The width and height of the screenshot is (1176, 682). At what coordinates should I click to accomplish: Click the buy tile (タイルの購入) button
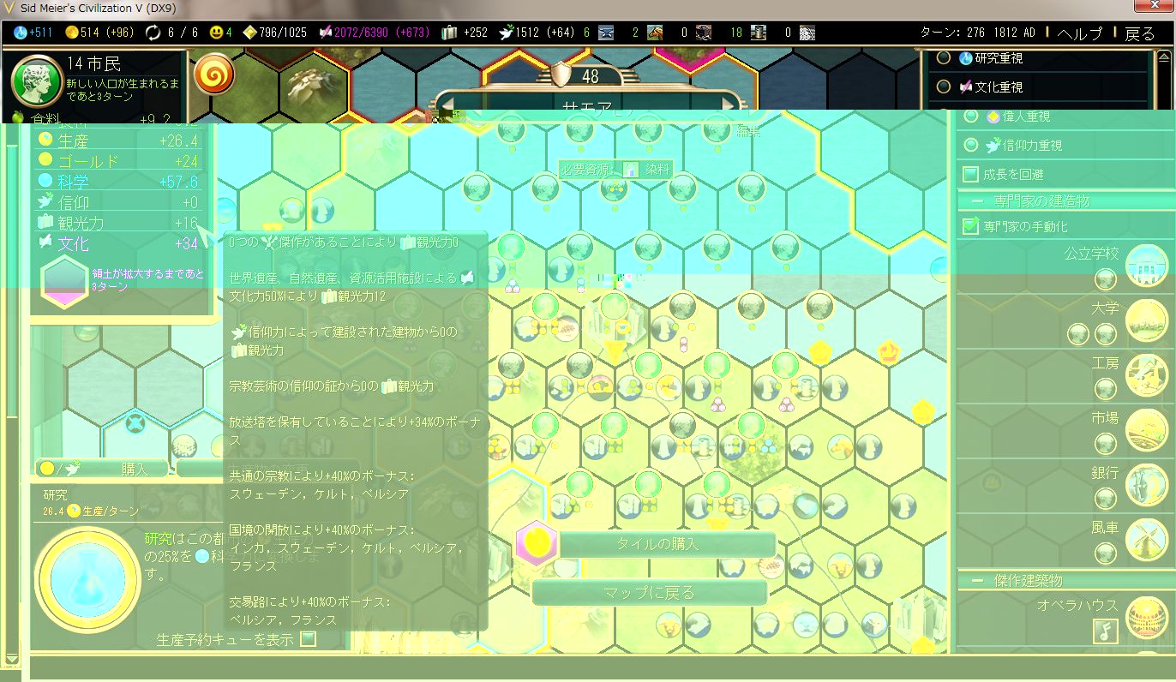click(x=657, y=544)
